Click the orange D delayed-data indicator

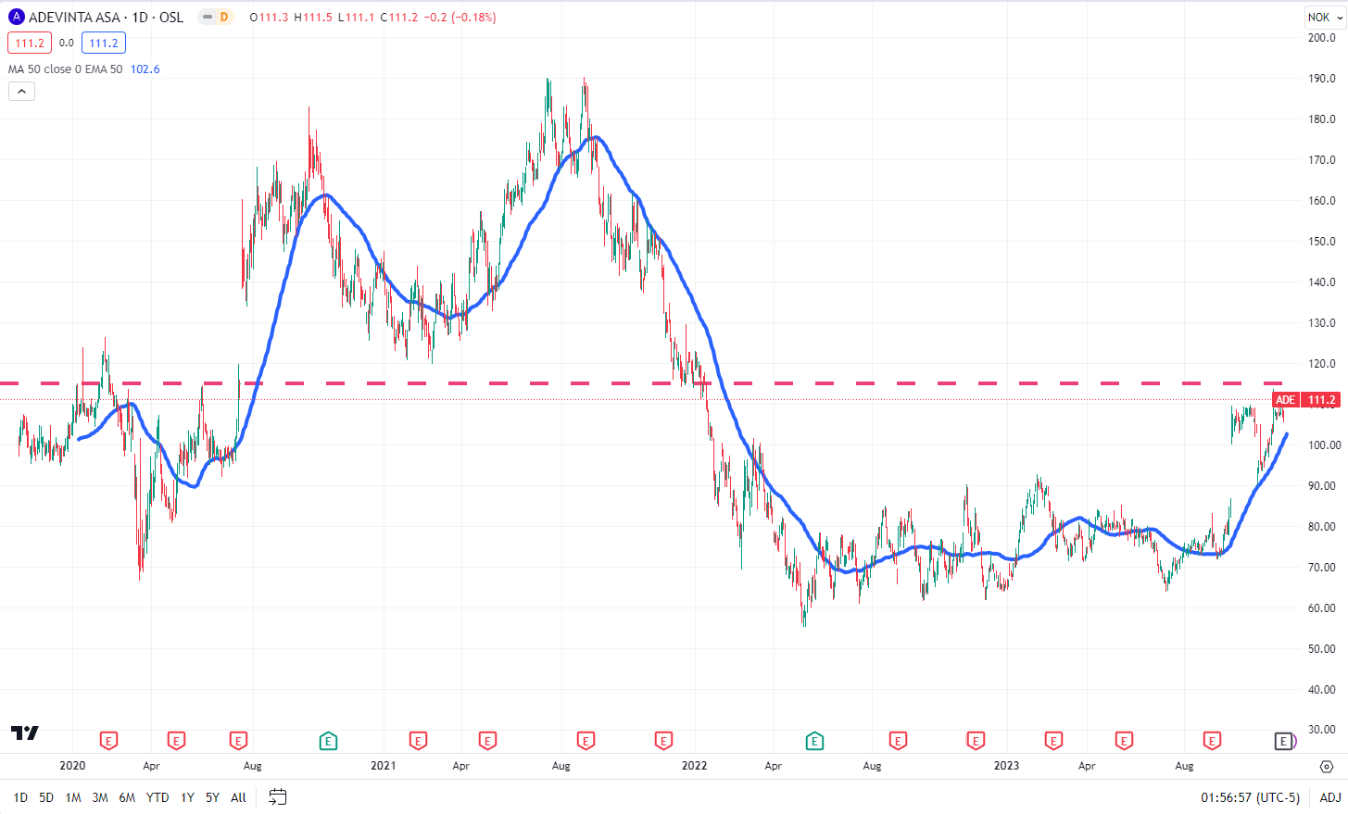223,17
